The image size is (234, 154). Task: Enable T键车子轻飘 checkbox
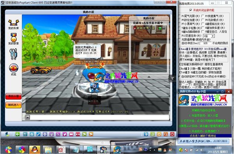point(179,28)
